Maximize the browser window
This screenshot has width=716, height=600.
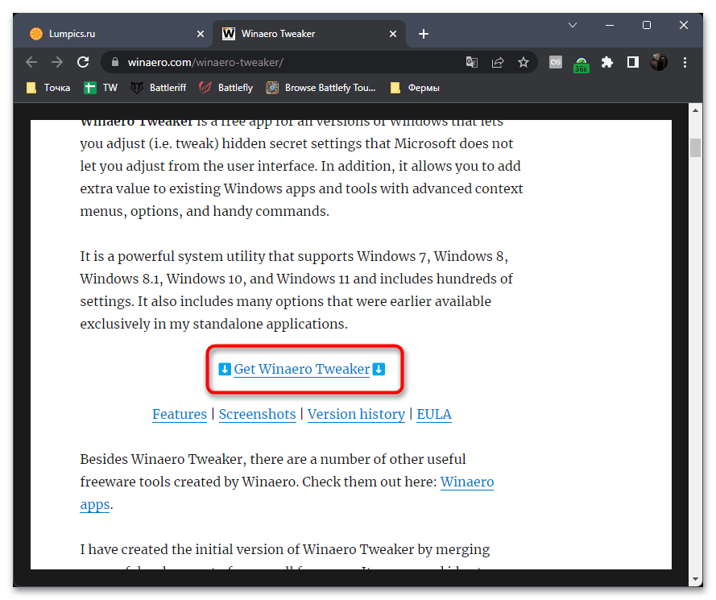tap(647, 25)
